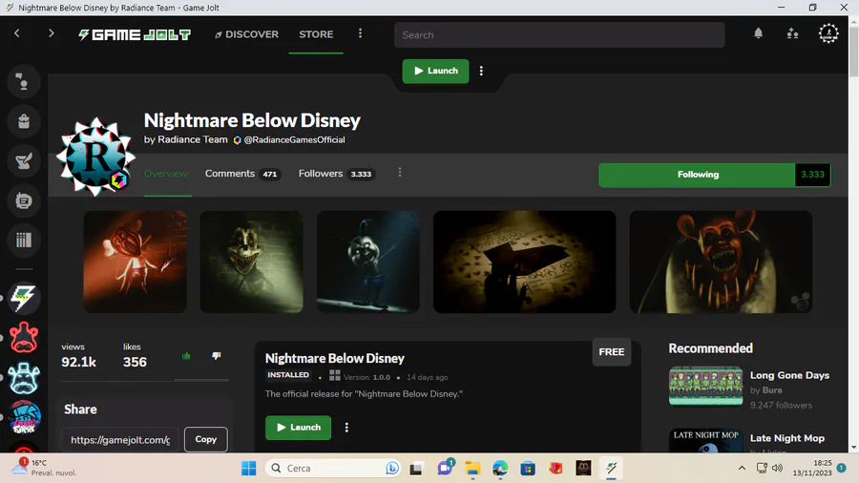Click in the Search field
This screenshot has height=483, width=859.
(x=559, y=35)
